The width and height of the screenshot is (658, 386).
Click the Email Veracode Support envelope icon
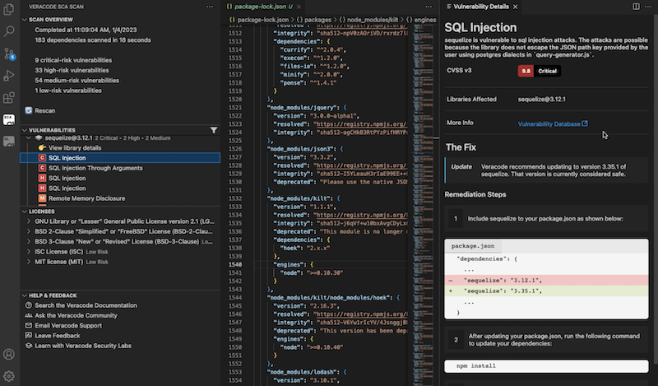point(29,326)
